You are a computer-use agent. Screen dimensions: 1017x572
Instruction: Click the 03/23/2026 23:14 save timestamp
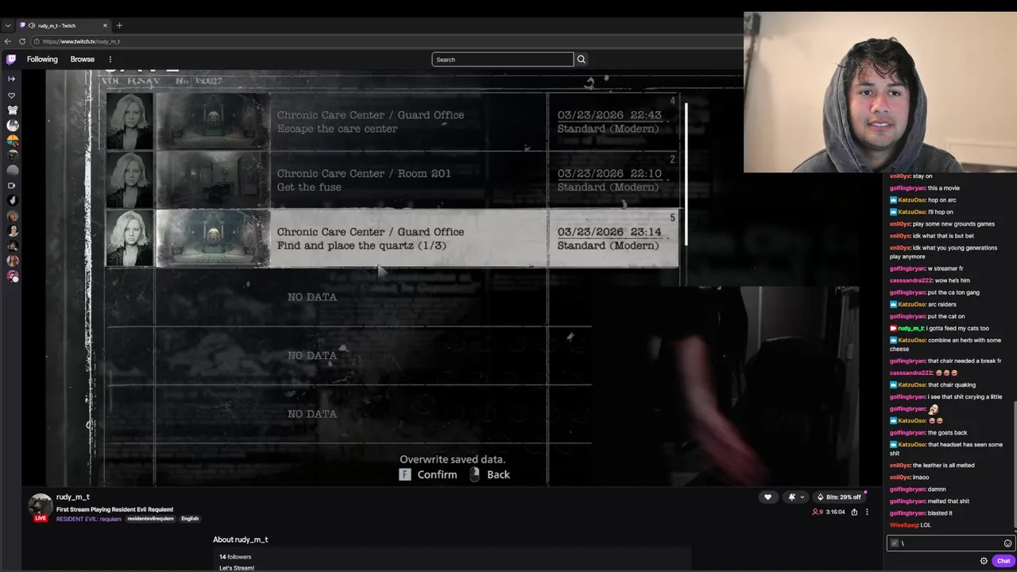[x=609, y=232]
